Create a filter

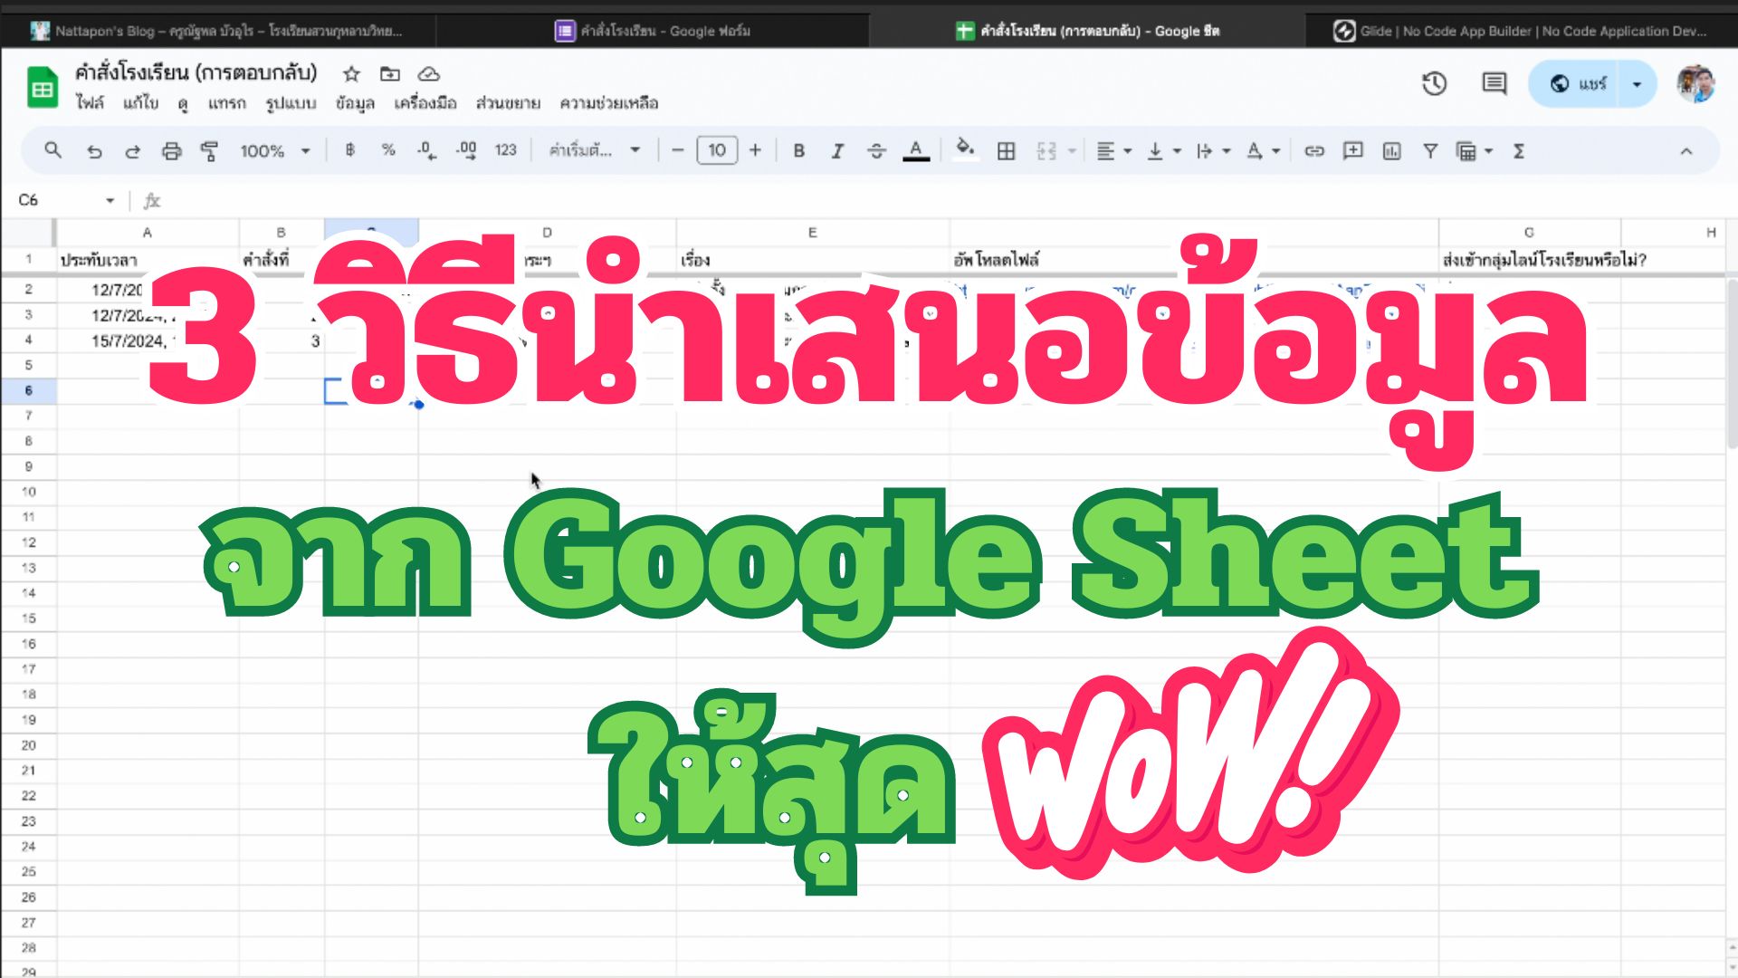(x=1430, y=151)
